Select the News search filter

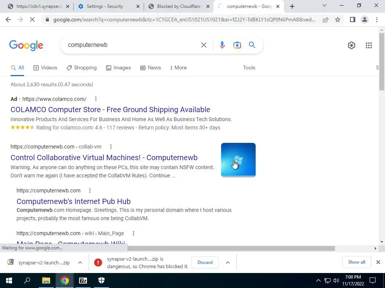tap(150, 68)
